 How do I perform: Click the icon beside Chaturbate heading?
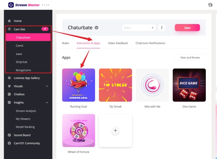[x=96, y=28]
